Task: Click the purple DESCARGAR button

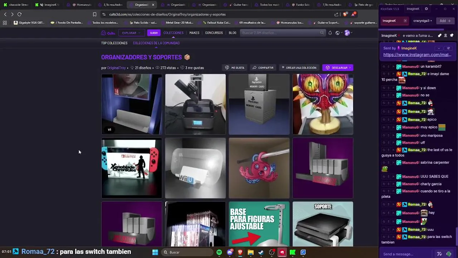Action: 338,68
